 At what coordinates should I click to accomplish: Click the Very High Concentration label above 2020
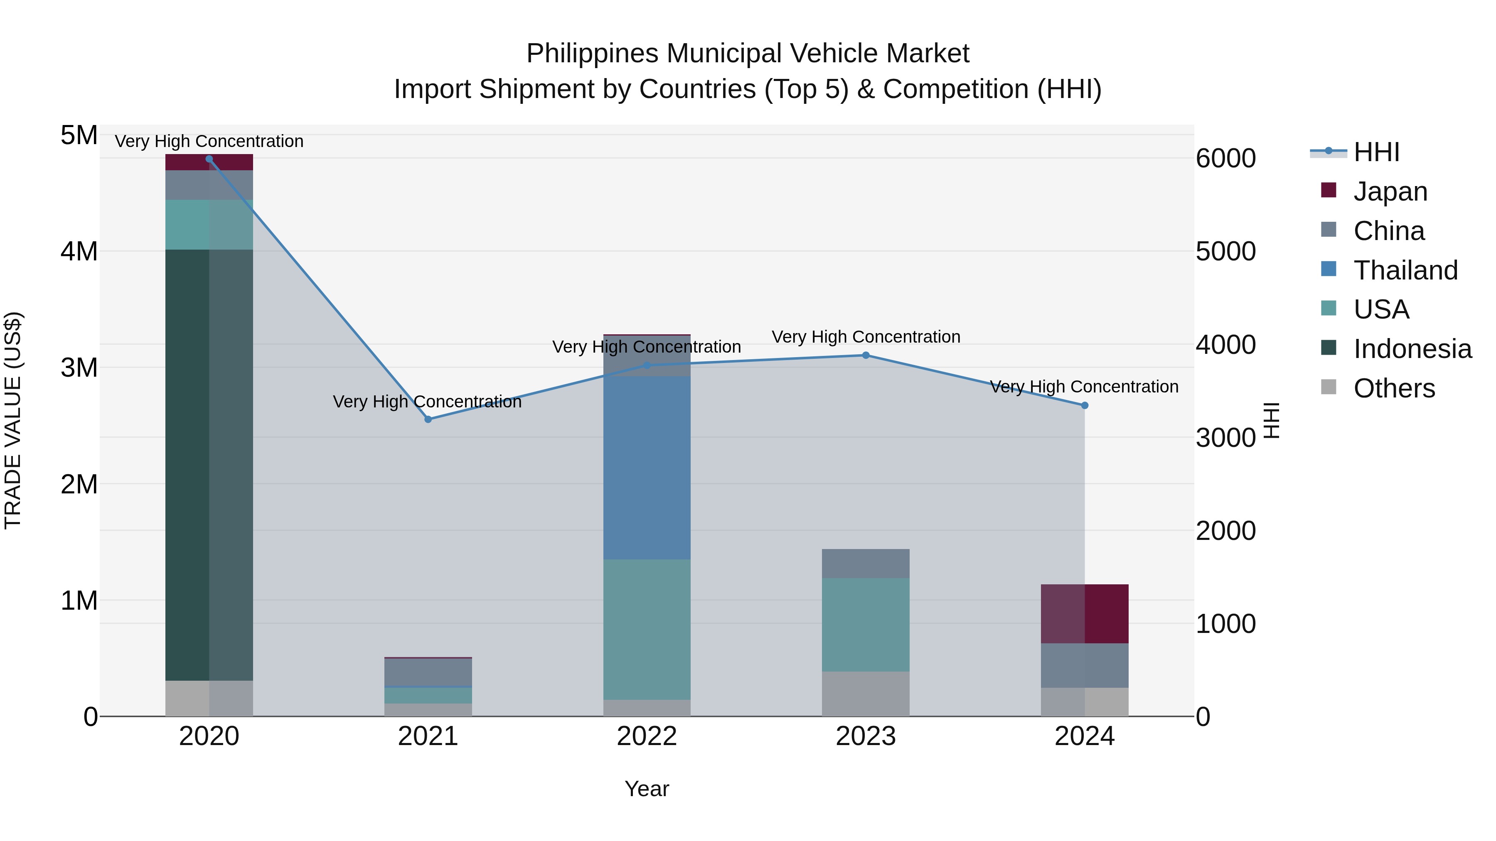click(x=209, y=141)
